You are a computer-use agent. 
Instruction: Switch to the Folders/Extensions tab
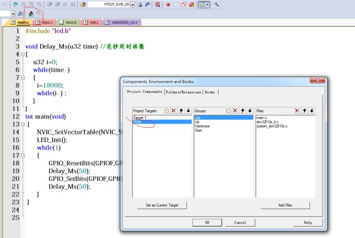pyautogui.click(x=184, y=92)
